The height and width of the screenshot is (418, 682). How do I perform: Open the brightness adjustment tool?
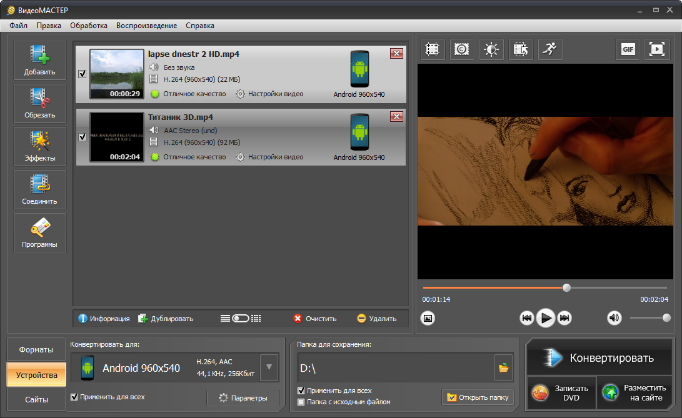[x=491, y=49]
